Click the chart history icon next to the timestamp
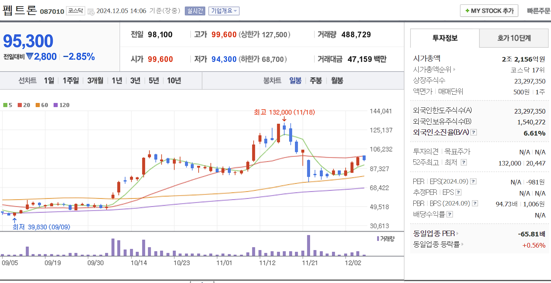The height and width of the screenshot is (283, 551). (90, 11)
